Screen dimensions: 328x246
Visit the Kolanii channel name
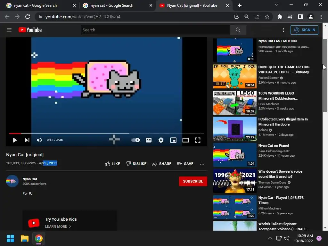[263, 130]
